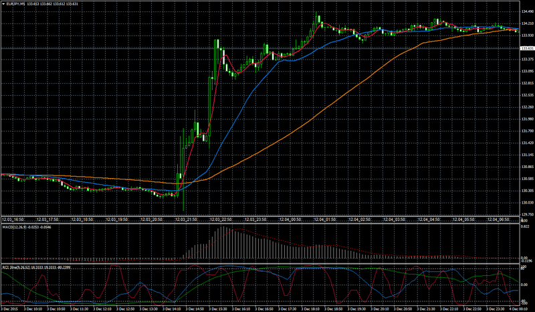This screenshot has height=312, width=535.
Task: Click the 12.04_02:50 time label
Action: [x=359, y=220]
